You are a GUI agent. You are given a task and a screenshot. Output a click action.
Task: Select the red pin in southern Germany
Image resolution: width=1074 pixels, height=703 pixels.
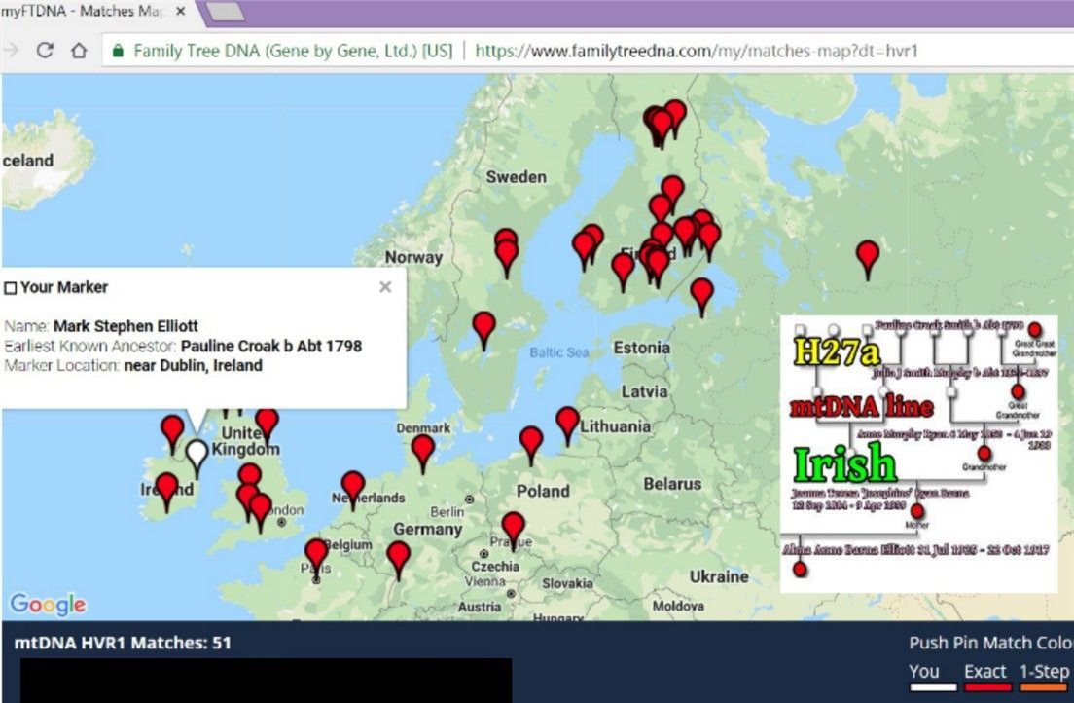click(x=399, y=556)
